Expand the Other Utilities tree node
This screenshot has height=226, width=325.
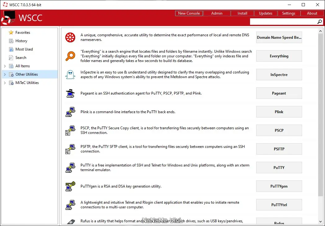(x=5, y=74)
